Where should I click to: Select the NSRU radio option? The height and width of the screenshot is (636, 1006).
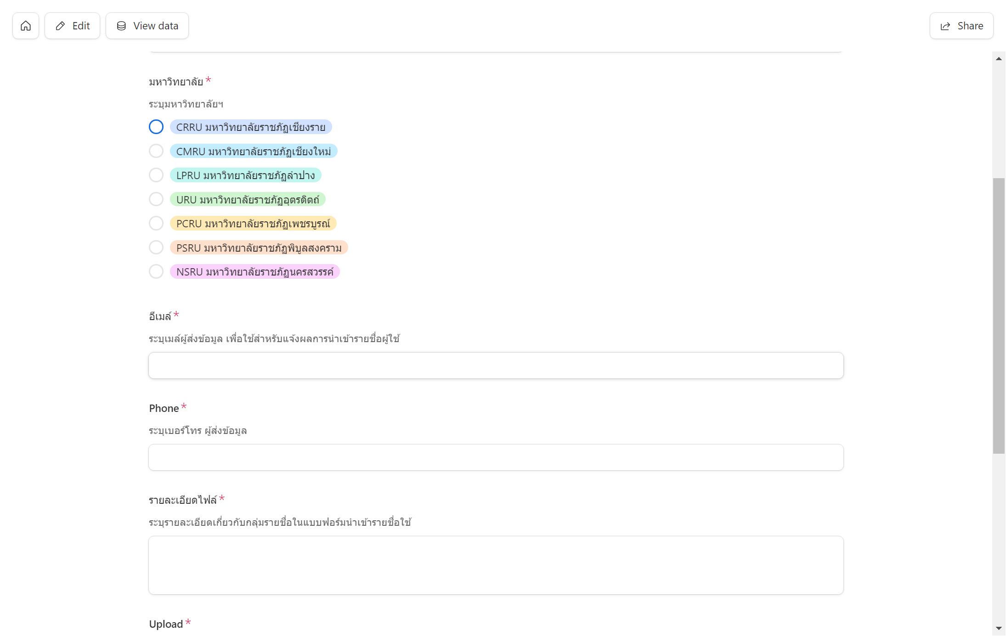[x=156, y=271]
